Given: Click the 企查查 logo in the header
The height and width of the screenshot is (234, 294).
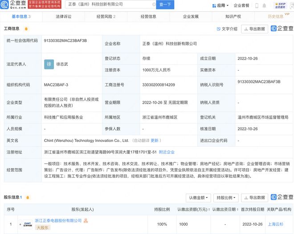Looking at the screenshot, I should [x=13, y=5].
